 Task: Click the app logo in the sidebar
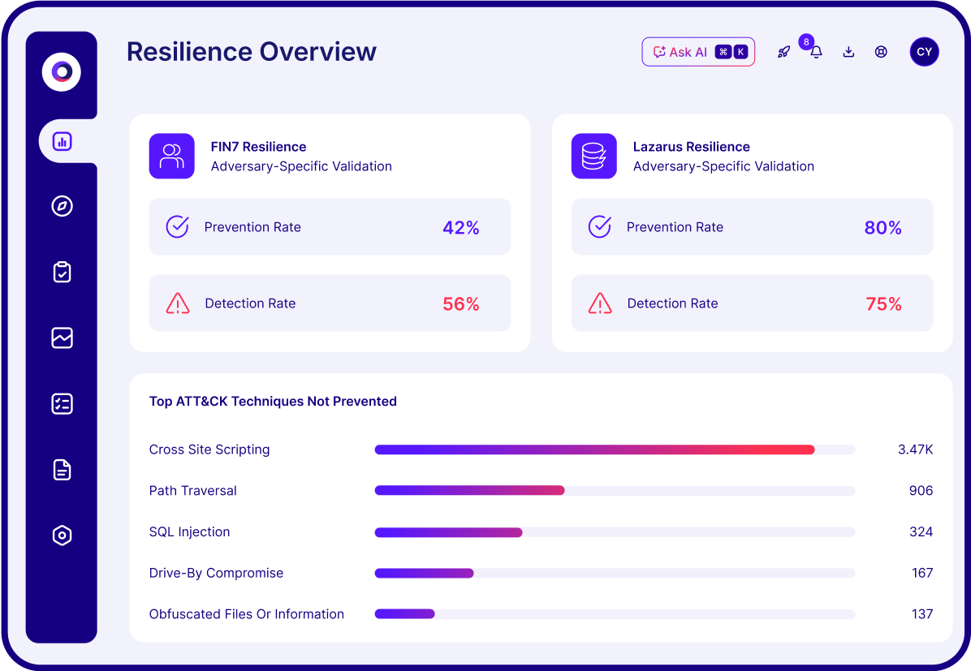(62, 71)
